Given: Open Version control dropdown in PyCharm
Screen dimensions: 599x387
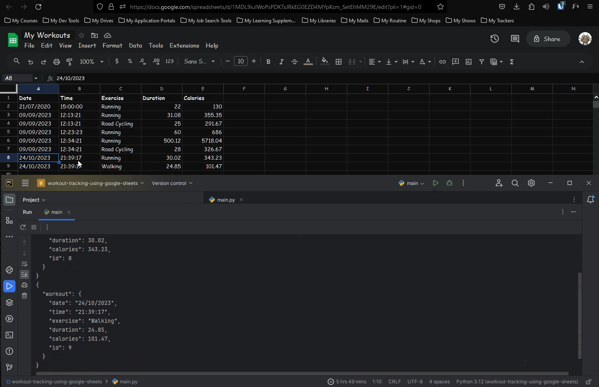Looking at the screenshot, I should tap(172, 183).
